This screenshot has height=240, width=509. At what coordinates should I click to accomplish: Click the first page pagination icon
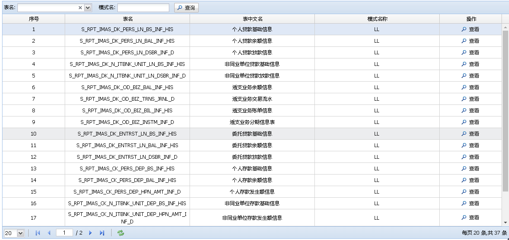pyautogui.click(x=38, y=233)
